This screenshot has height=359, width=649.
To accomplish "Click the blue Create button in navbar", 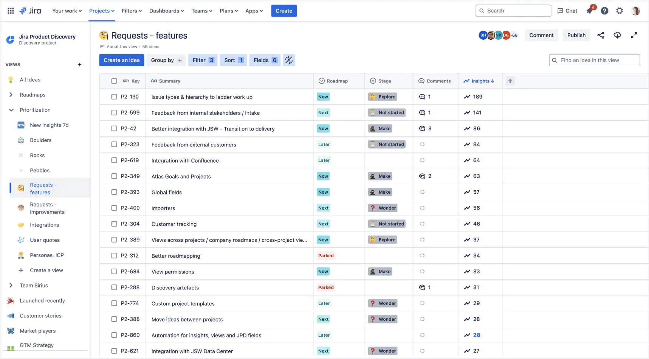I will 284,11.
